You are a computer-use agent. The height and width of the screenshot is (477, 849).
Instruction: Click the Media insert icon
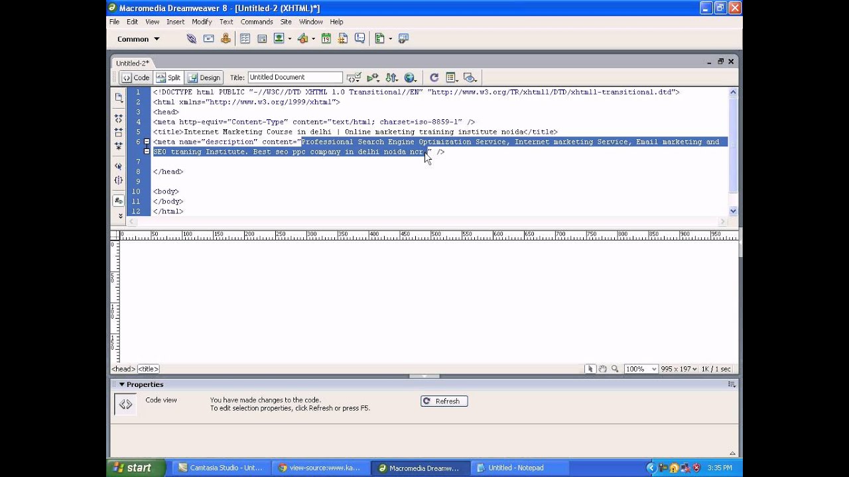(x=303, y=38)
